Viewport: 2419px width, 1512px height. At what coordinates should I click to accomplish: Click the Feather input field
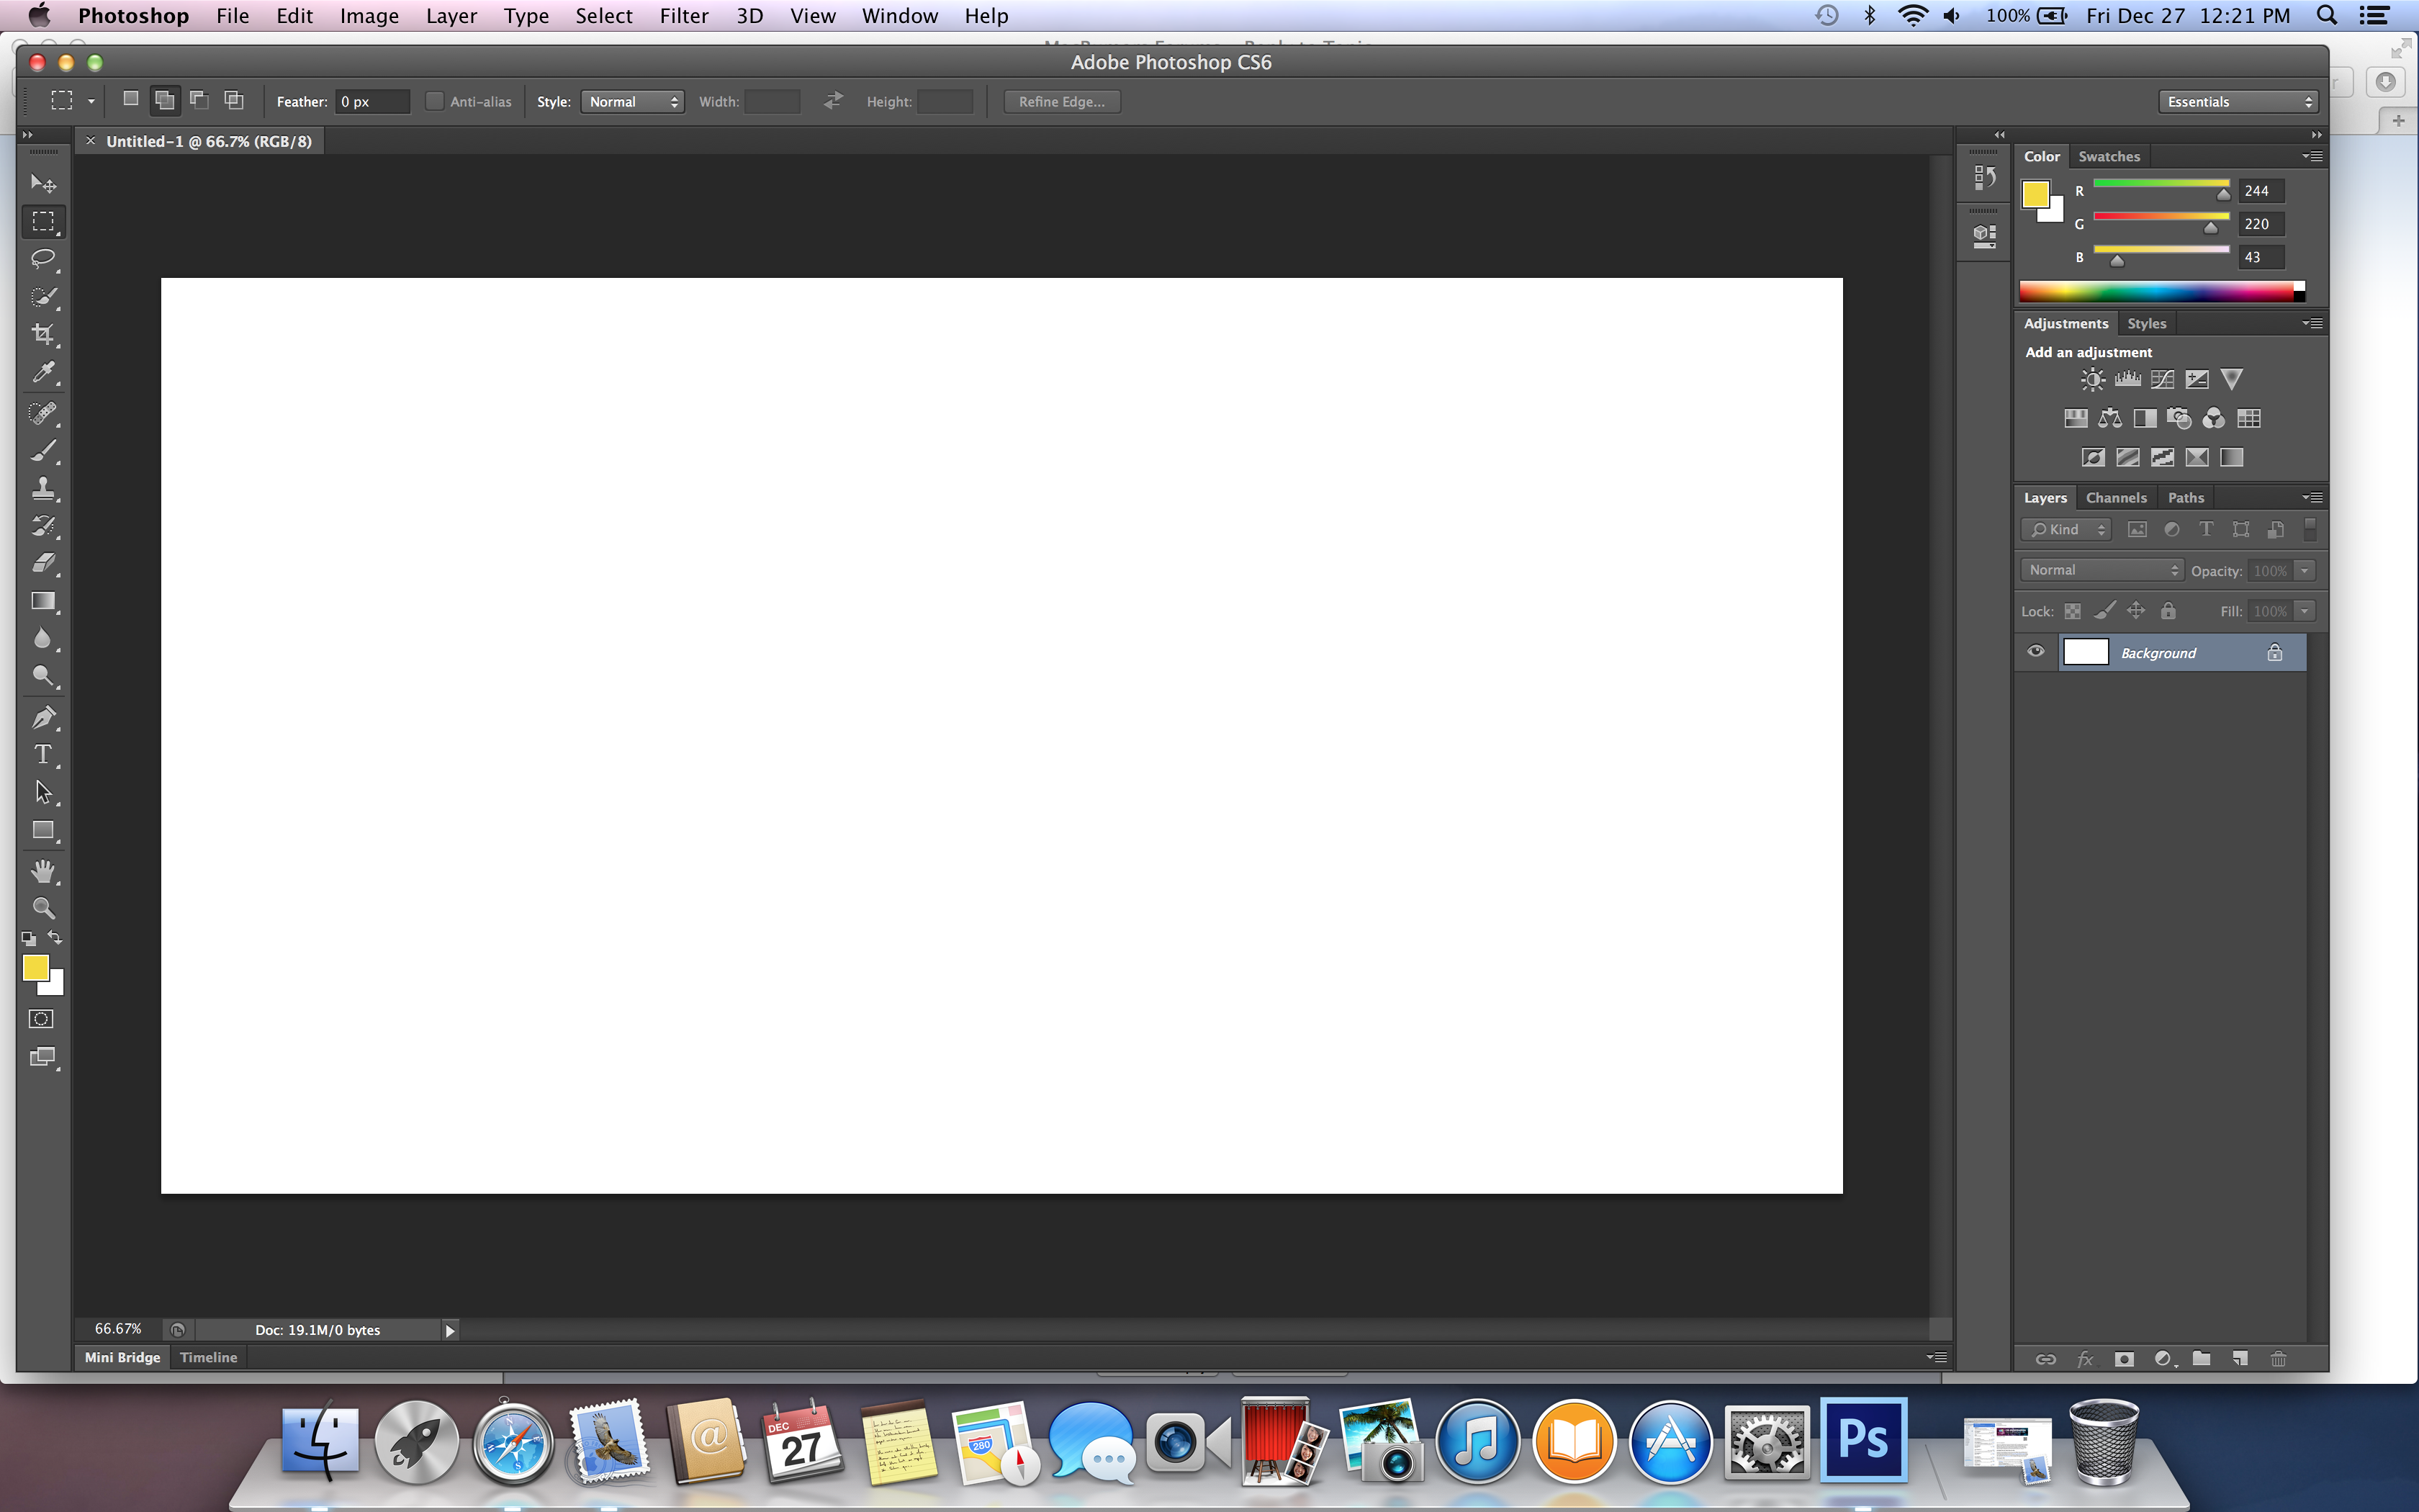click(371, 102)
